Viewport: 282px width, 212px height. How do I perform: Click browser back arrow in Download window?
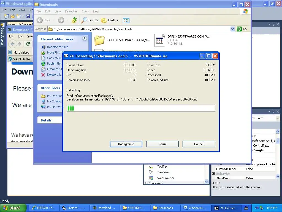(13, 44)
